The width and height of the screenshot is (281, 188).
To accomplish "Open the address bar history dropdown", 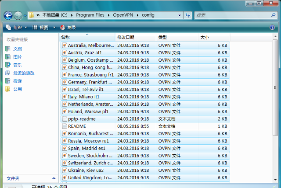I will (x=180, y=15).
